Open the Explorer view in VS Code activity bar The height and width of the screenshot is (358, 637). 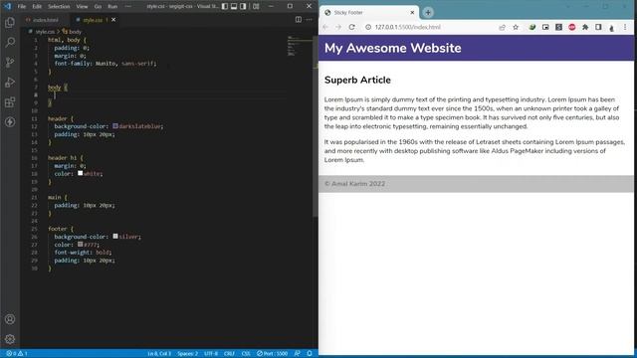(x=10, y=22)
